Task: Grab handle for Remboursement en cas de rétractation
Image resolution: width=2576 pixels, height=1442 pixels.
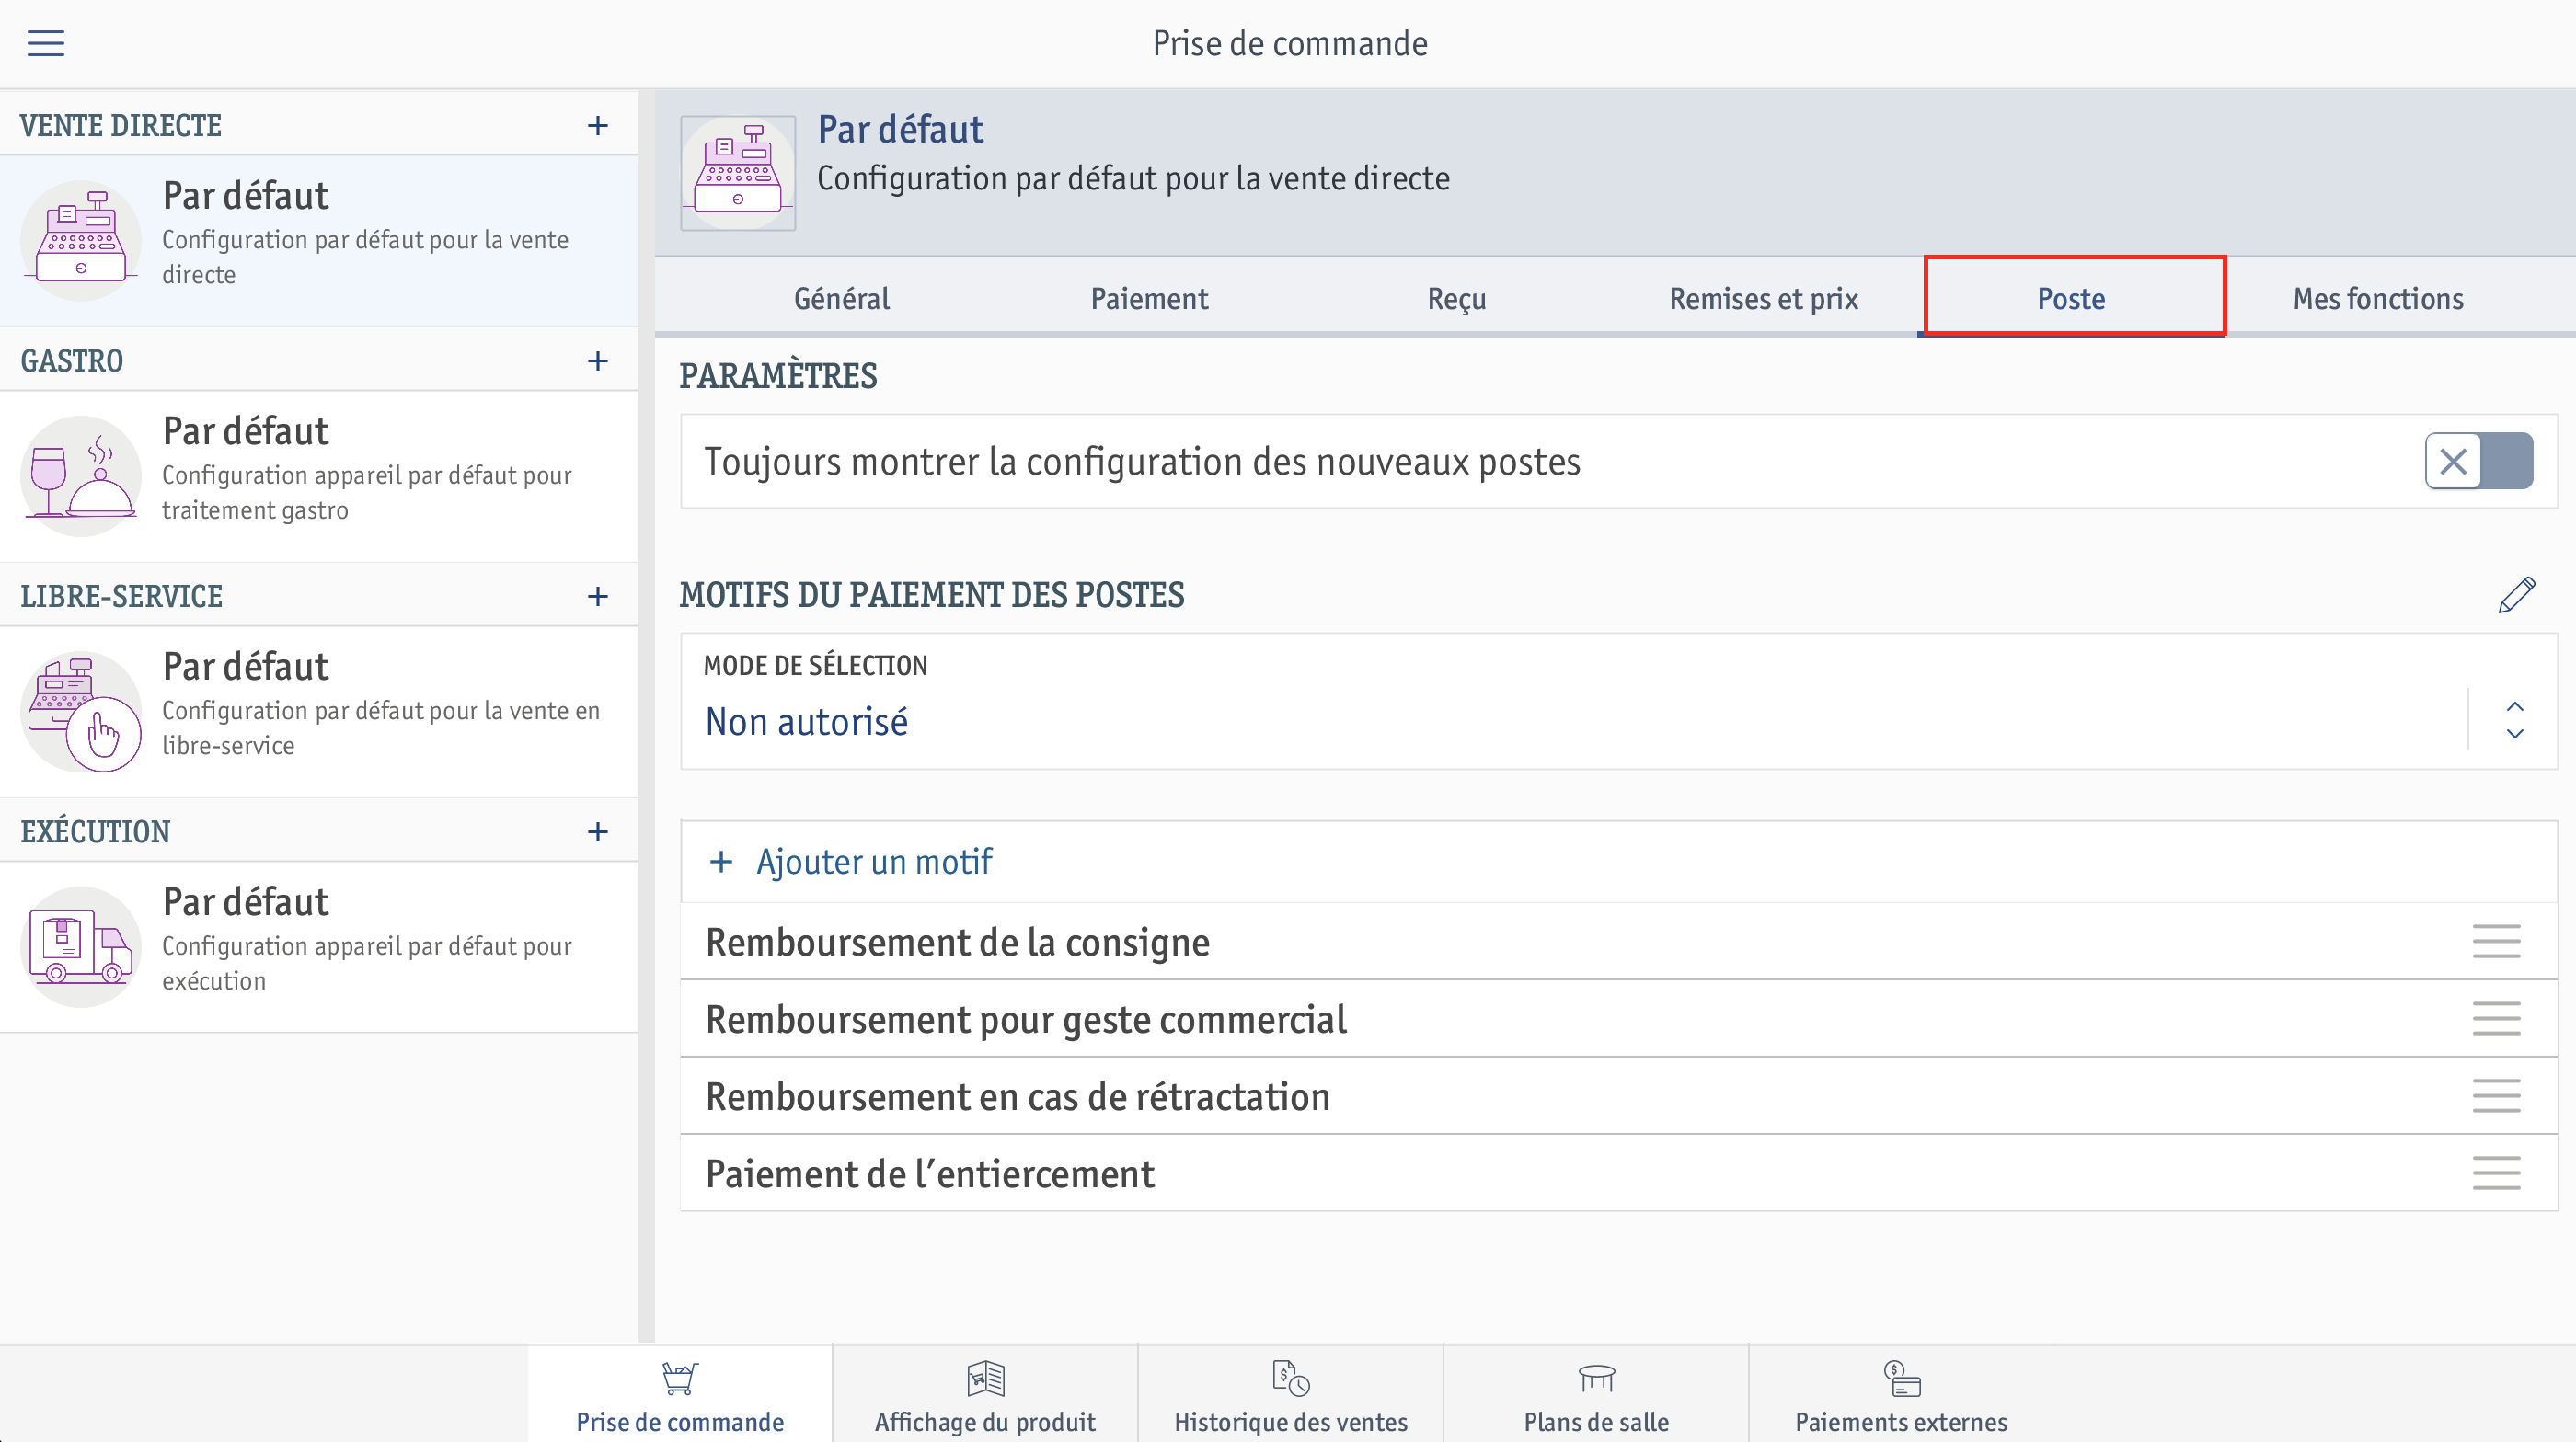Action: click(x=2496, y=1095)
